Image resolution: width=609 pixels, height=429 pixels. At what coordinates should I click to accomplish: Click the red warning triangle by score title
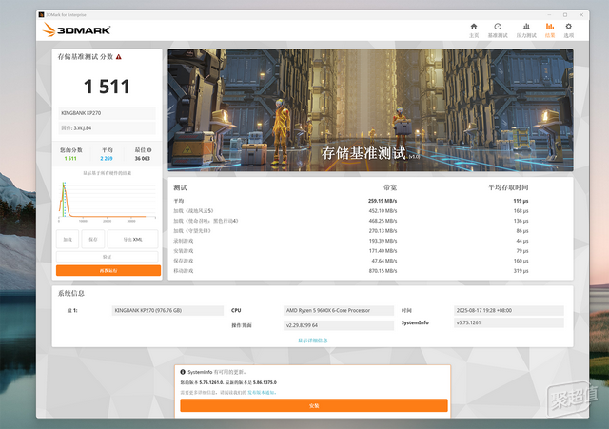(119, 57)
